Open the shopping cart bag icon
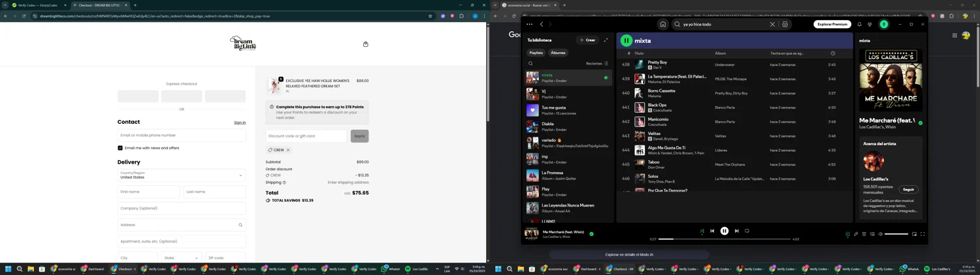The image size is (980, 275). coord(365,44)
